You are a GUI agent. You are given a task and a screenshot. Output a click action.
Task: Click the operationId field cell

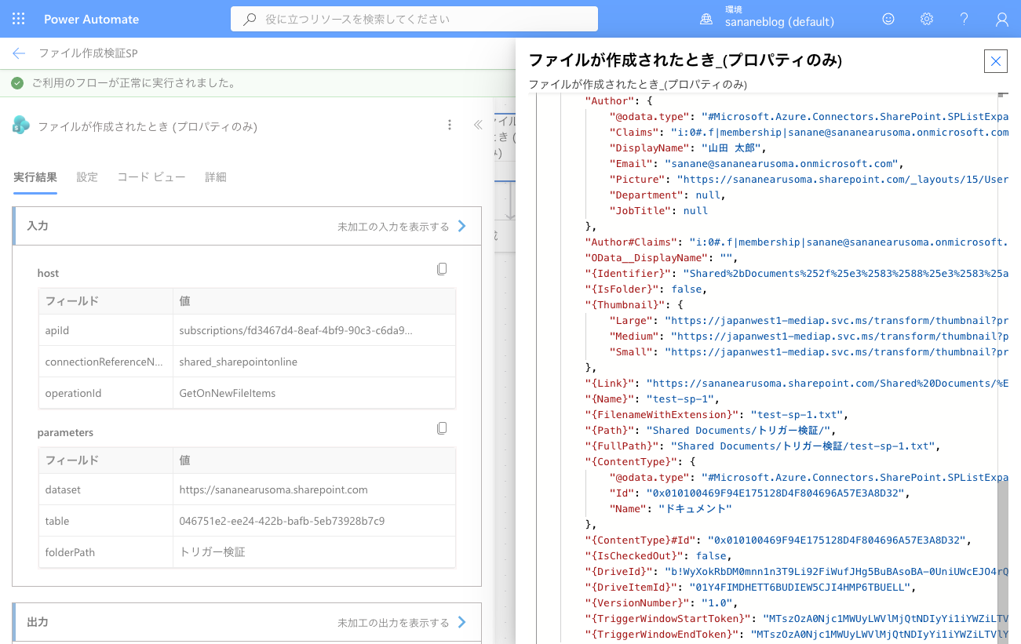106,393
